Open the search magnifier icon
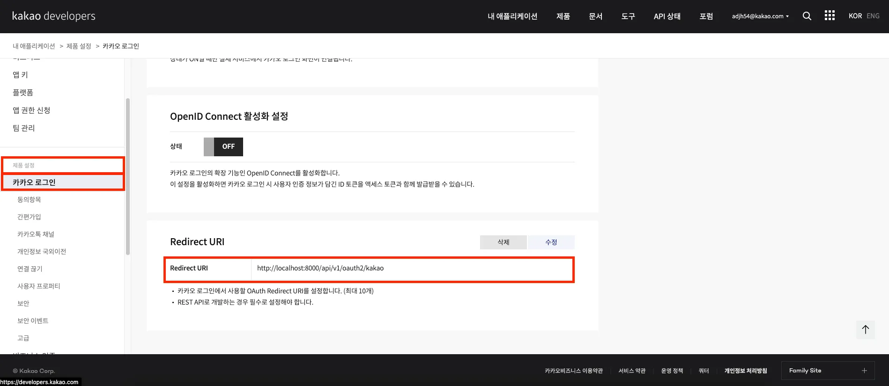 click(x=807, y=16)
